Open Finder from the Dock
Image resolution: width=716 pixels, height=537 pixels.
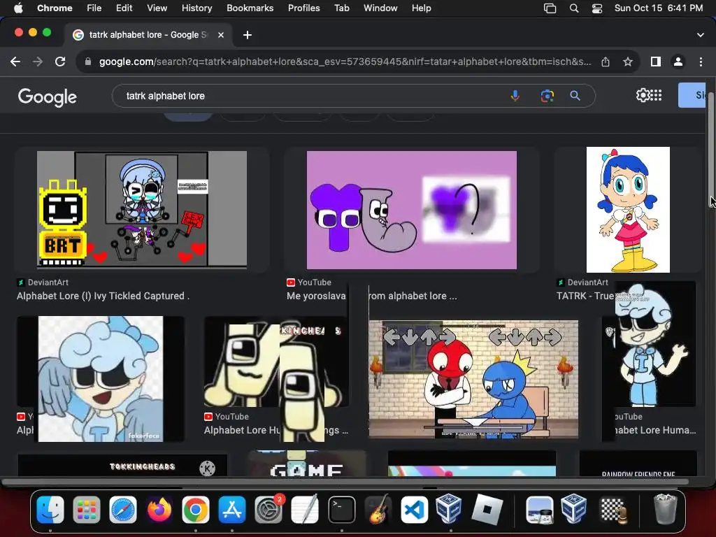(50, 510)
